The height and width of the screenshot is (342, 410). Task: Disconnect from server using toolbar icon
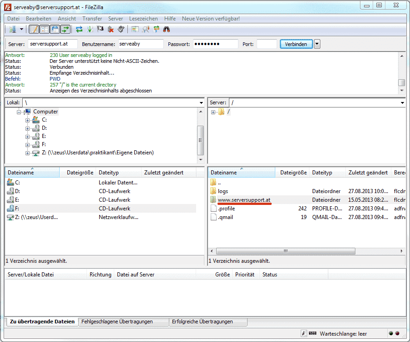coord(110,29)
